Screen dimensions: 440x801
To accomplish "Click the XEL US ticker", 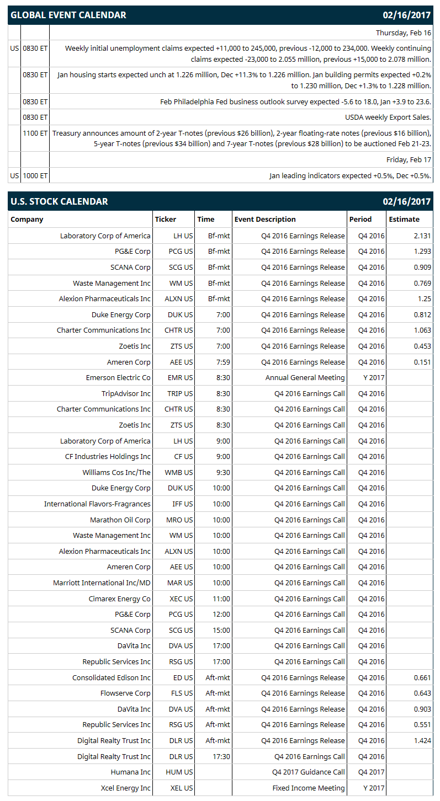I will pyautogui.click(x=182, y=788).
